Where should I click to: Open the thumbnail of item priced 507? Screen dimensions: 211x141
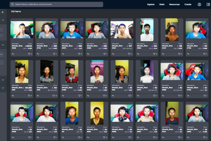[122, 30]
